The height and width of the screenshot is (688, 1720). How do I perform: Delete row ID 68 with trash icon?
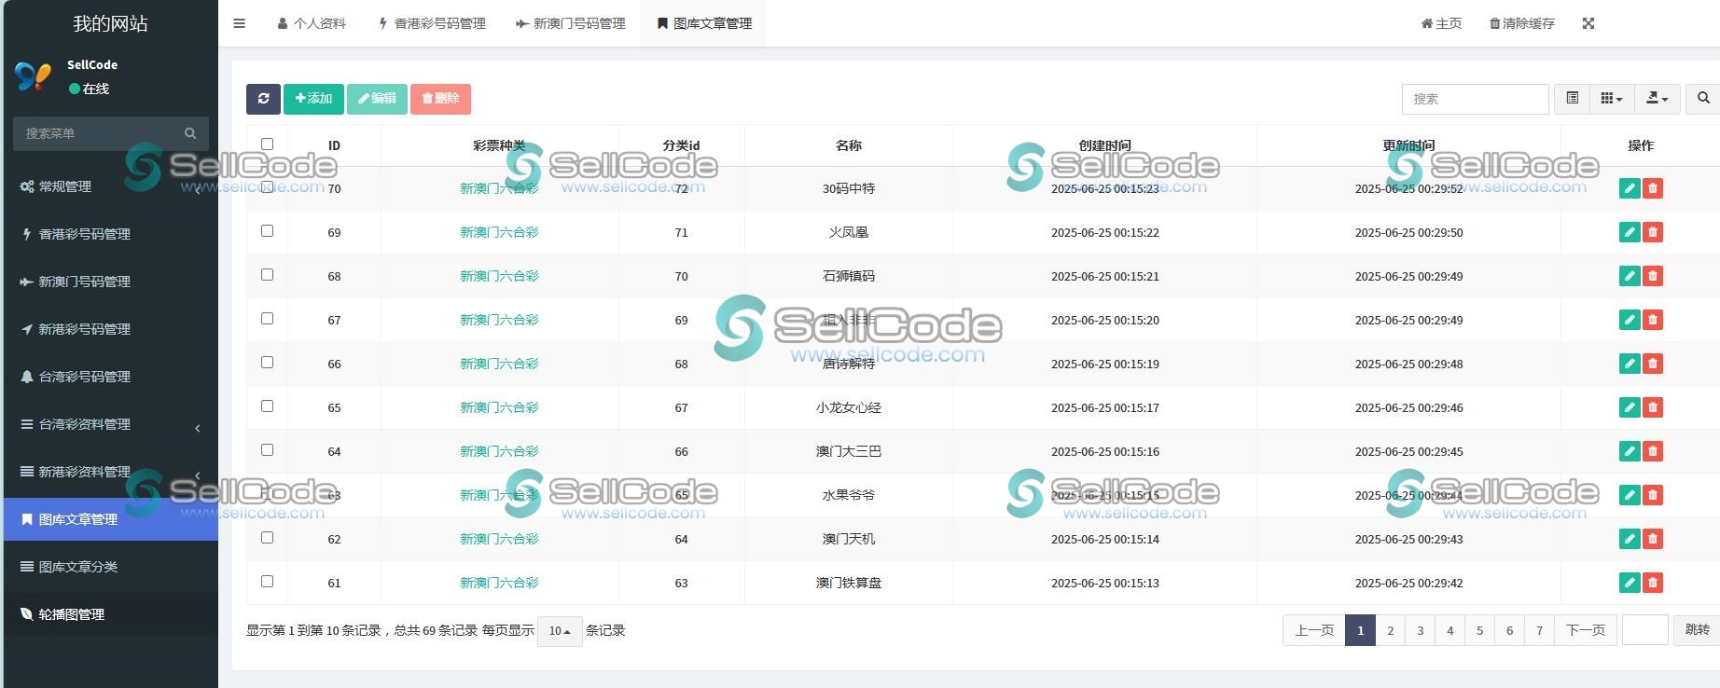(1653, 276)
